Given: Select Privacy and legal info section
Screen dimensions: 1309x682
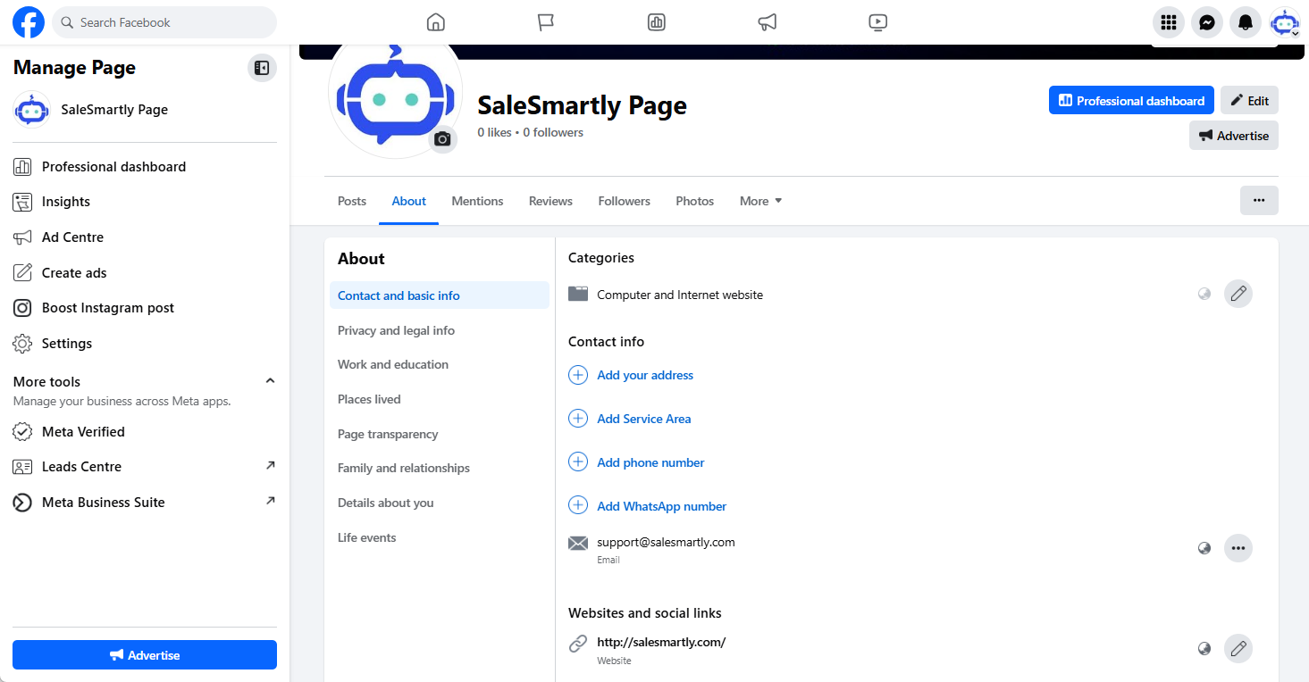Looking at the screenshot, I should [396, 330].
